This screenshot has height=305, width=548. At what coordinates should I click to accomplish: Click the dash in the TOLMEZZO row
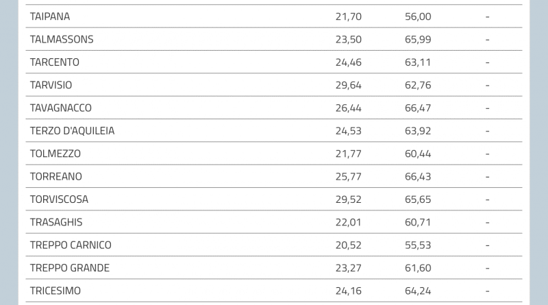pyautogui.click(x=488, y=154)
